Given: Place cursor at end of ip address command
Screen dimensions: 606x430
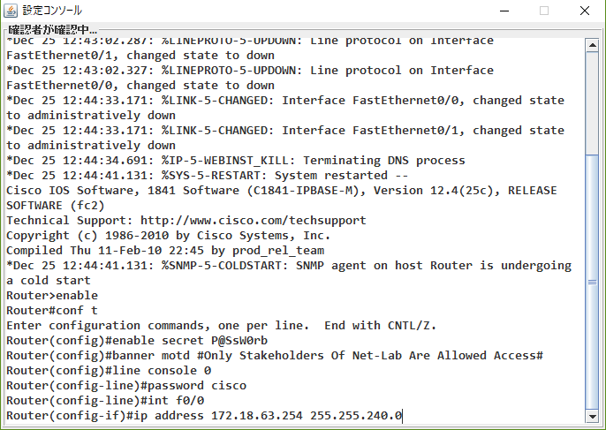Looking at the screenshot, I should (403, 416).
